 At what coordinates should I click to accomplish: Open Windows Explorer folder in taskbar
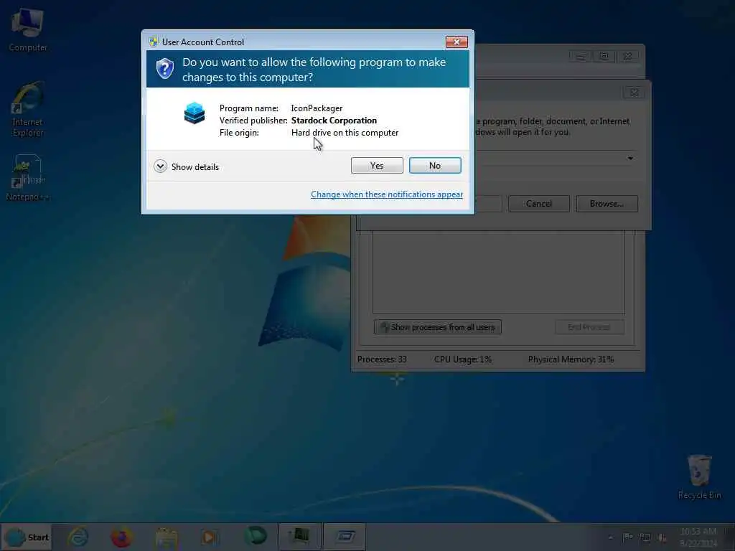coord(166,537)
